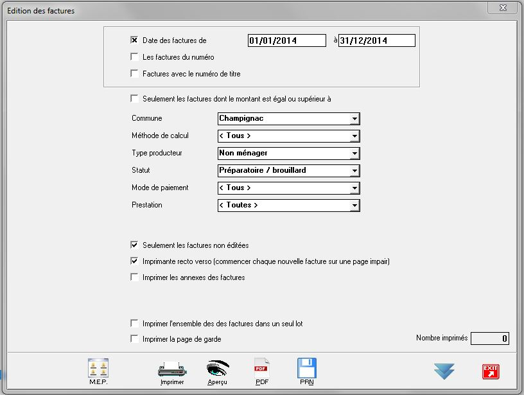Expand the Mode de paiement dropdown

click(x=354, y=188)
